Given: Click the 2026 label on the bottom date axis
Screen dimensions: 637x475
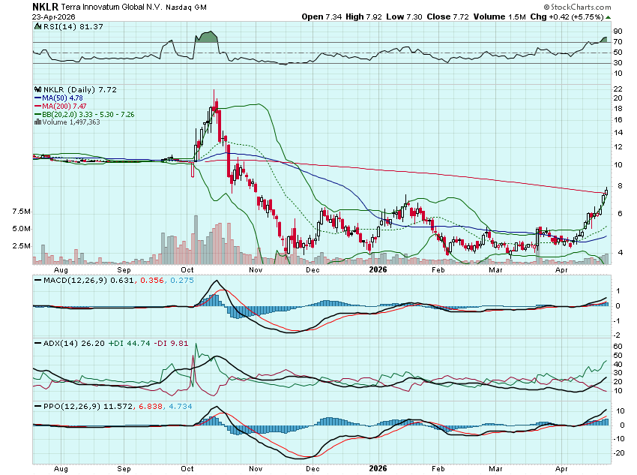Looking at the screenshot, I should coord(378,468).
